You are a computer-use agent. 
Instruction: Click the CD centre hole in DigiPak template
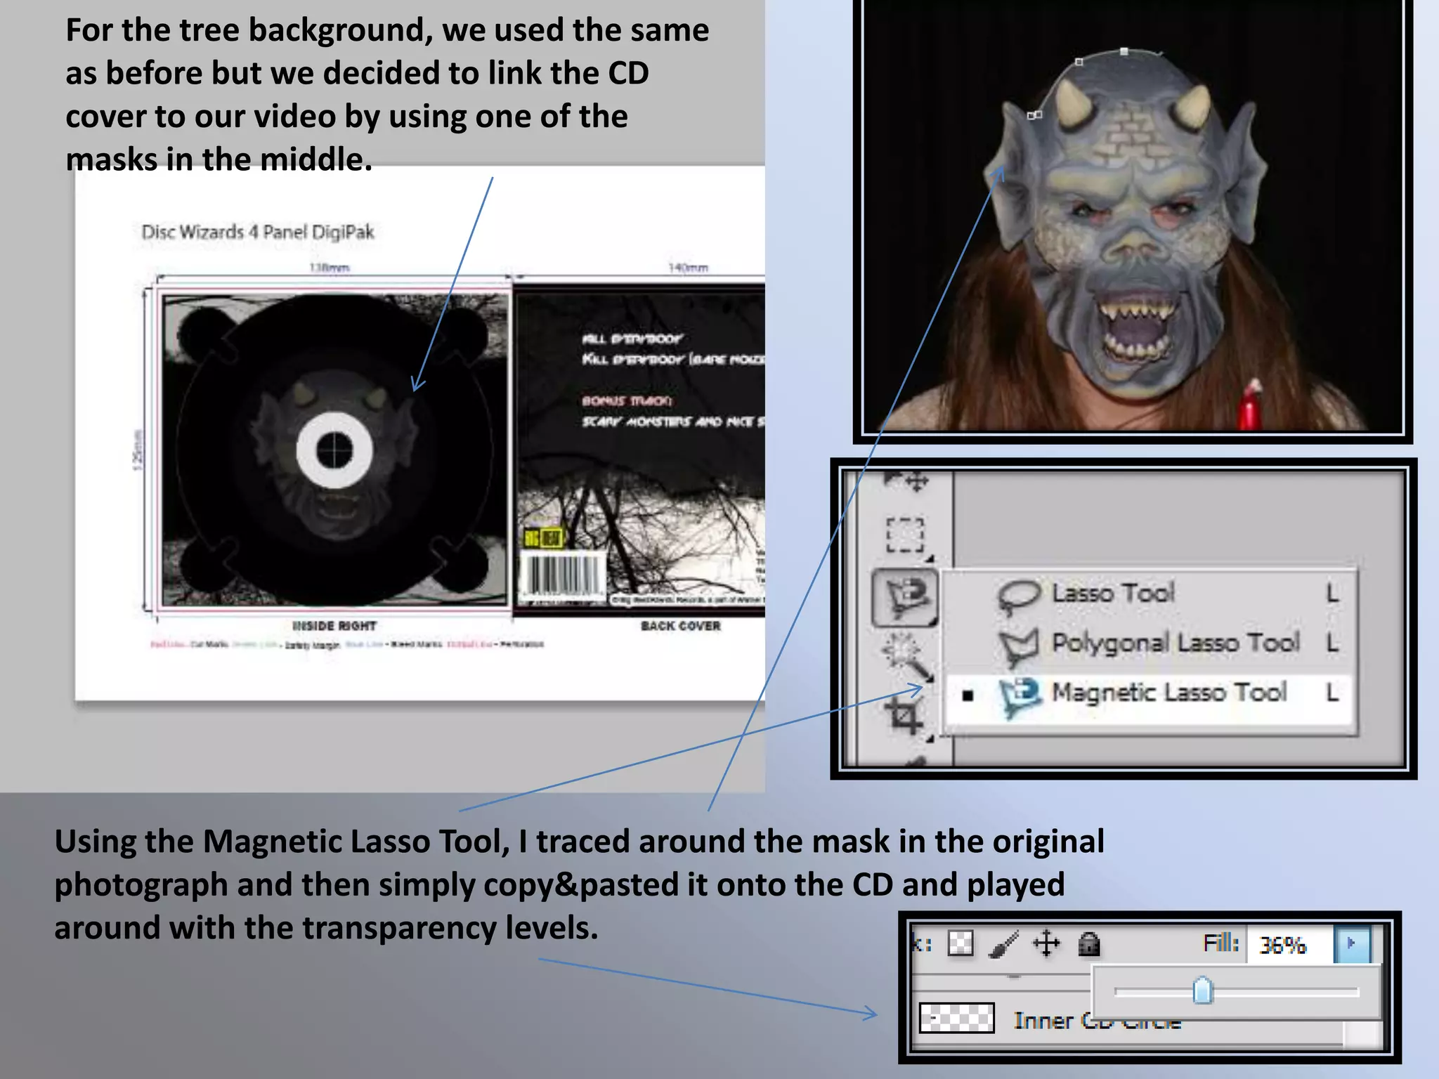coord(334,450)
